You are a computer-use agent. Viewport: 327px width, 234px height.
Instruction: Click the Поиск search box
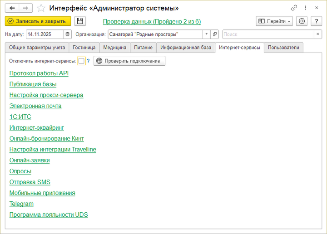coord(268,34)
